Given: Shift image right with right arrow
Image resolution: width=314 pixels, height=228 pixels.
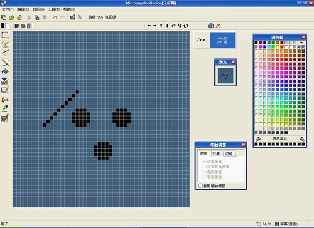Looking at the screenshot, I should coord(155,26).
